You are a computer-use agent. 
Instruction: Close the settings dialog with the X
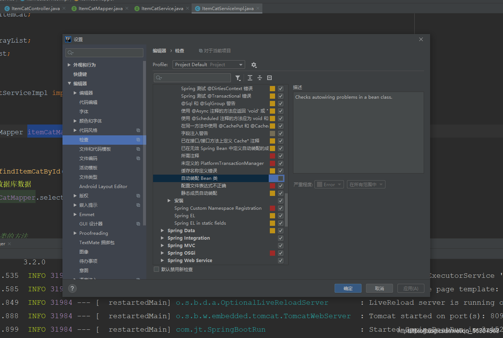(421, 39)
